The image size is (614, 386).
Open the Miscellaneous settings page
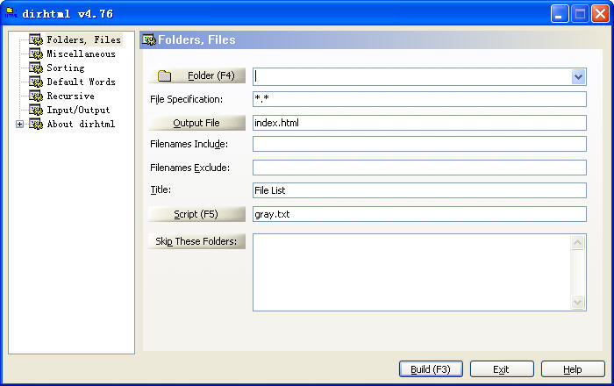click(81, 54)
